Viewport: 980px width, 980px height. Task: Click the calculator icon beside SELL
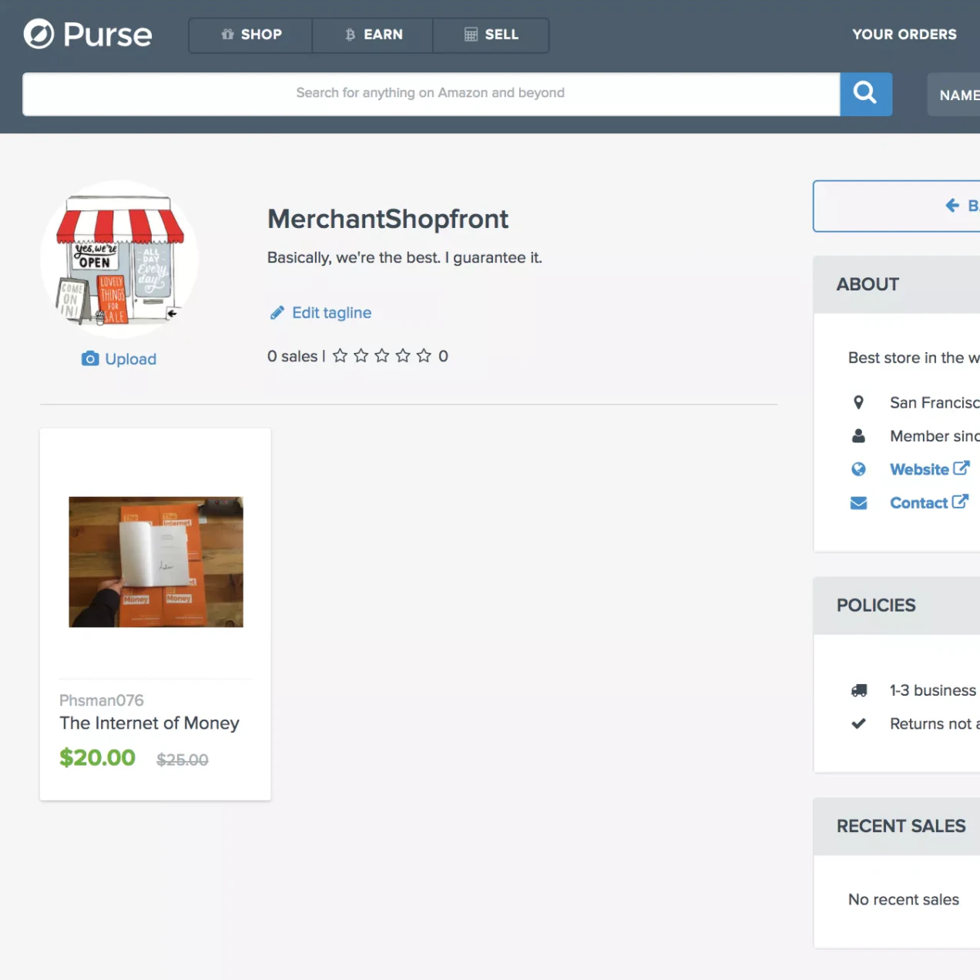click(x=470, y=34)
